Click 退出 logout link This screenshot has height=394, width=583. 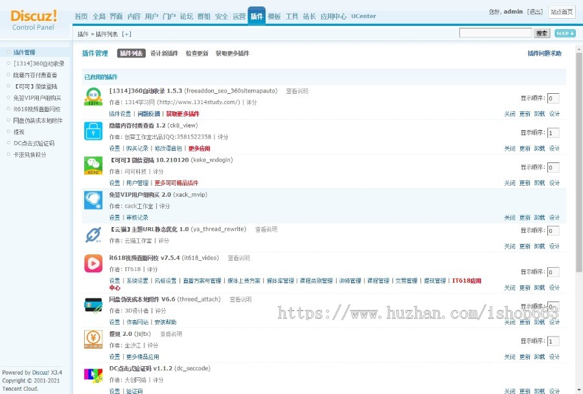(x=536, y=12)
